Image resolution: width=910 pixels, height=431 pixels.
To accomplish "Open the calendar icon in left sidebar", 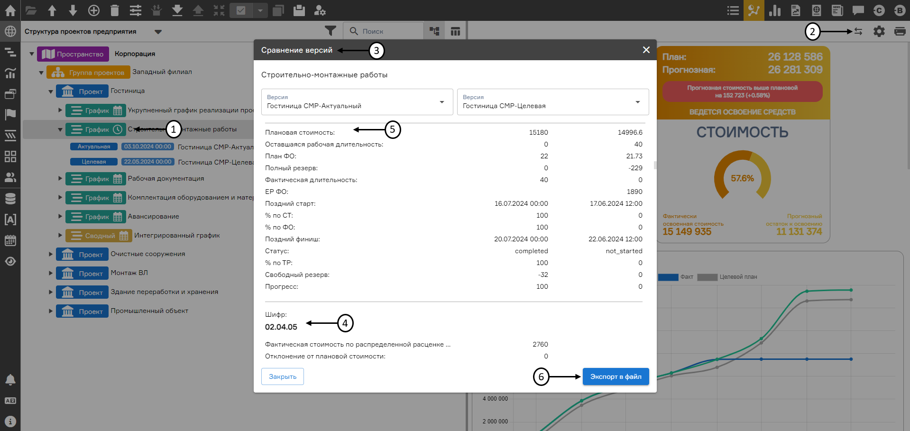I will coord(10,240).
